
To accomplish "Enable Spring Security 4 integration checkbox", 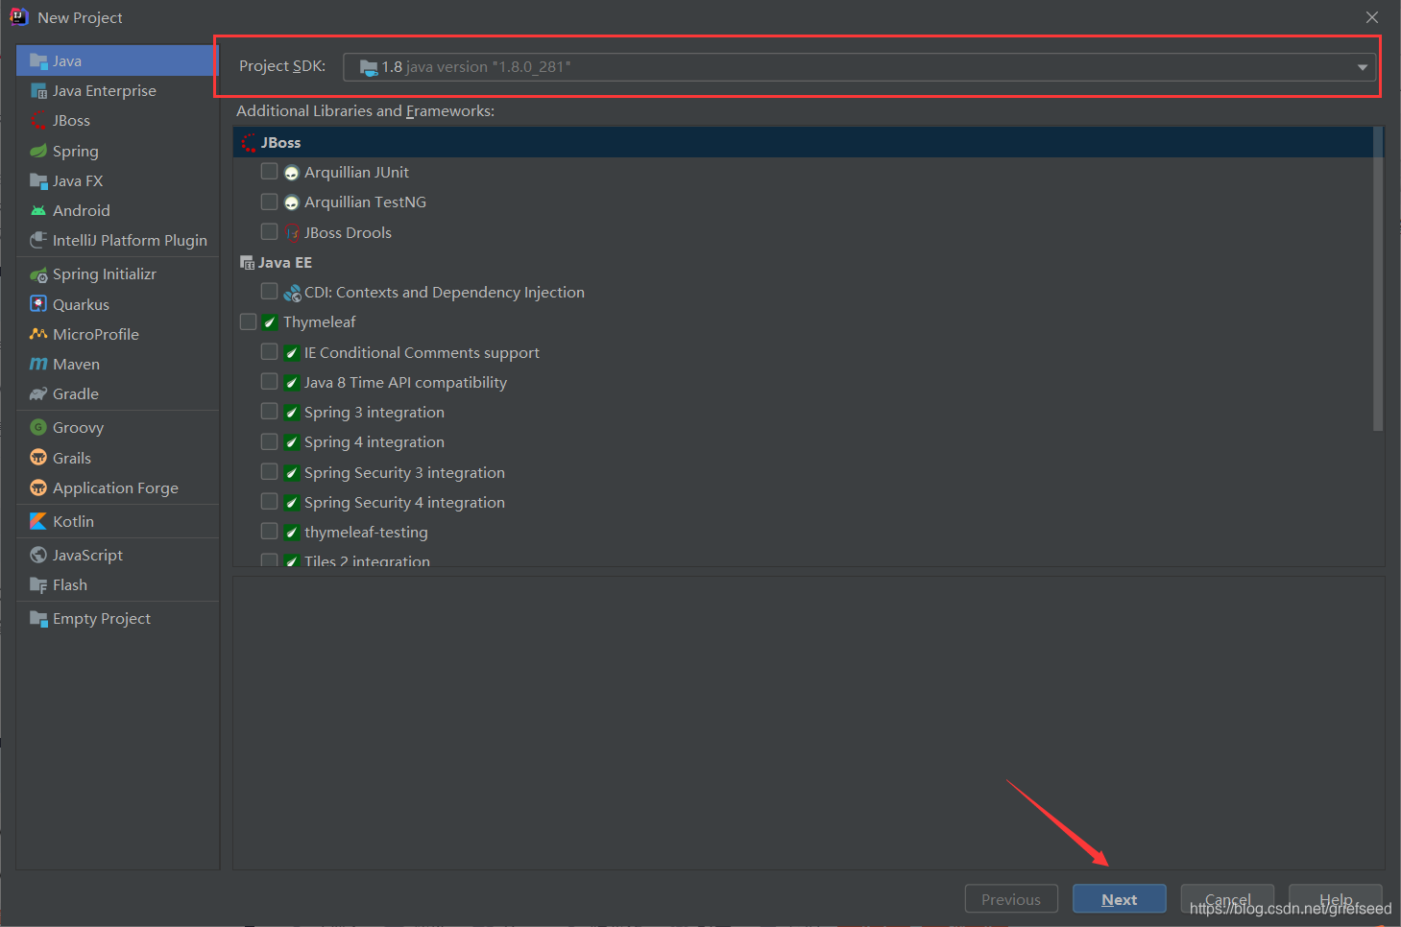I will pos(270,502).
